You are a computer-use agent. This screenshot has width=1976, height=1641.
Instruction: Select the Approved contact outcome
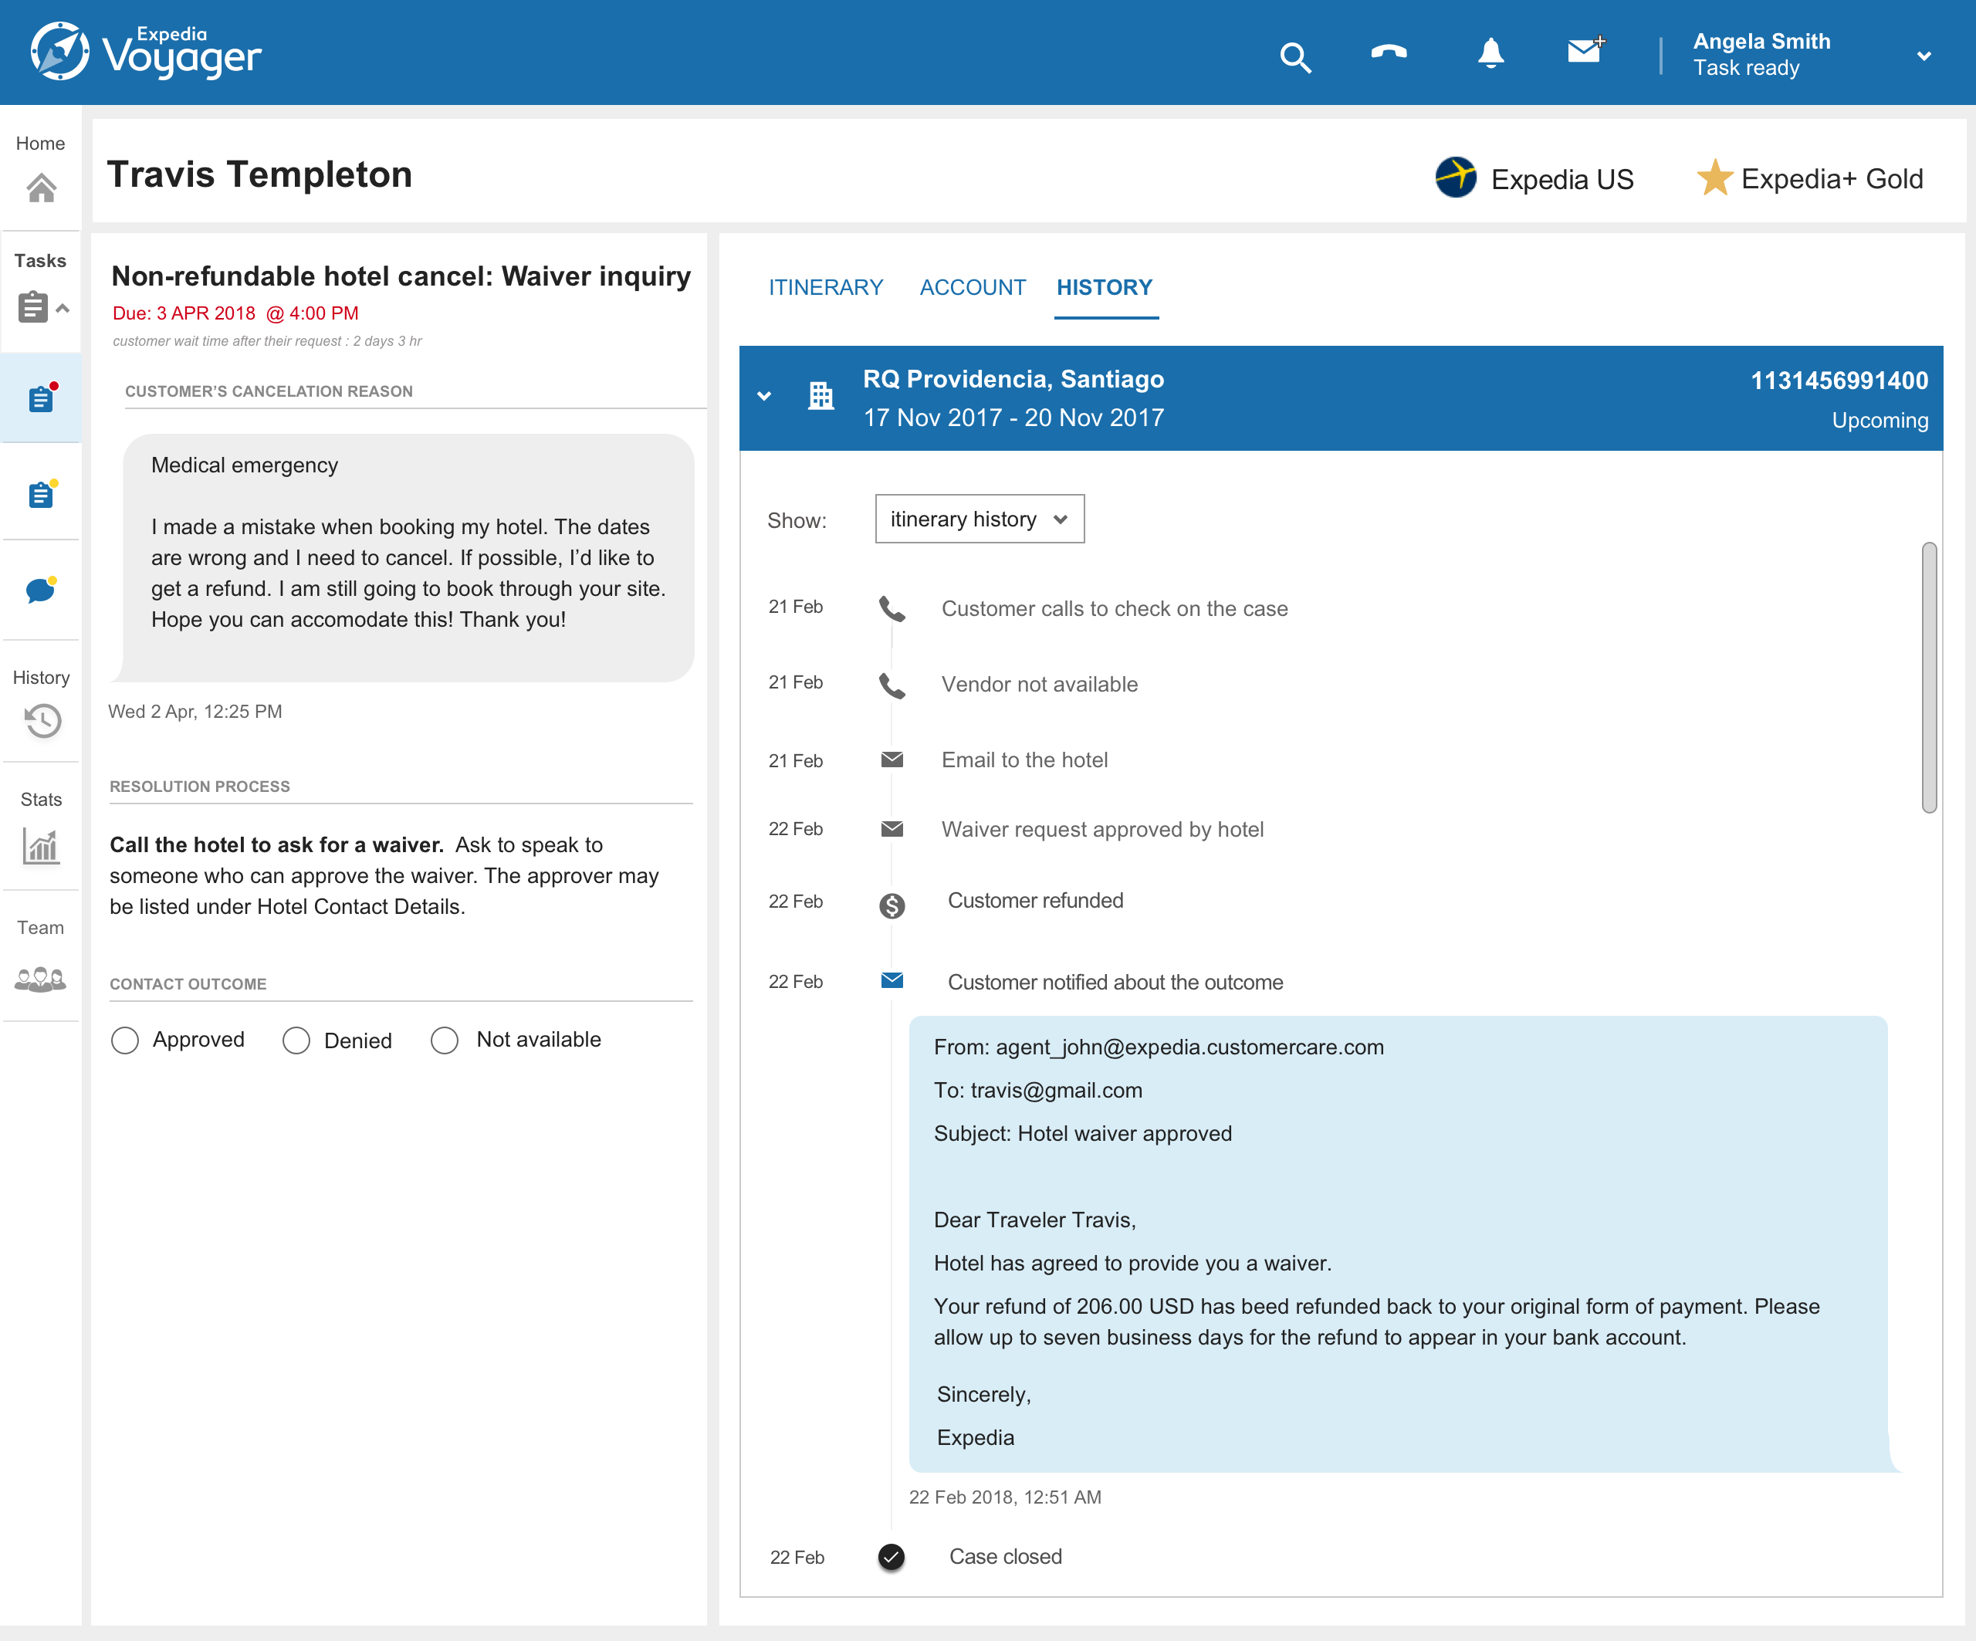point(125,1040)
